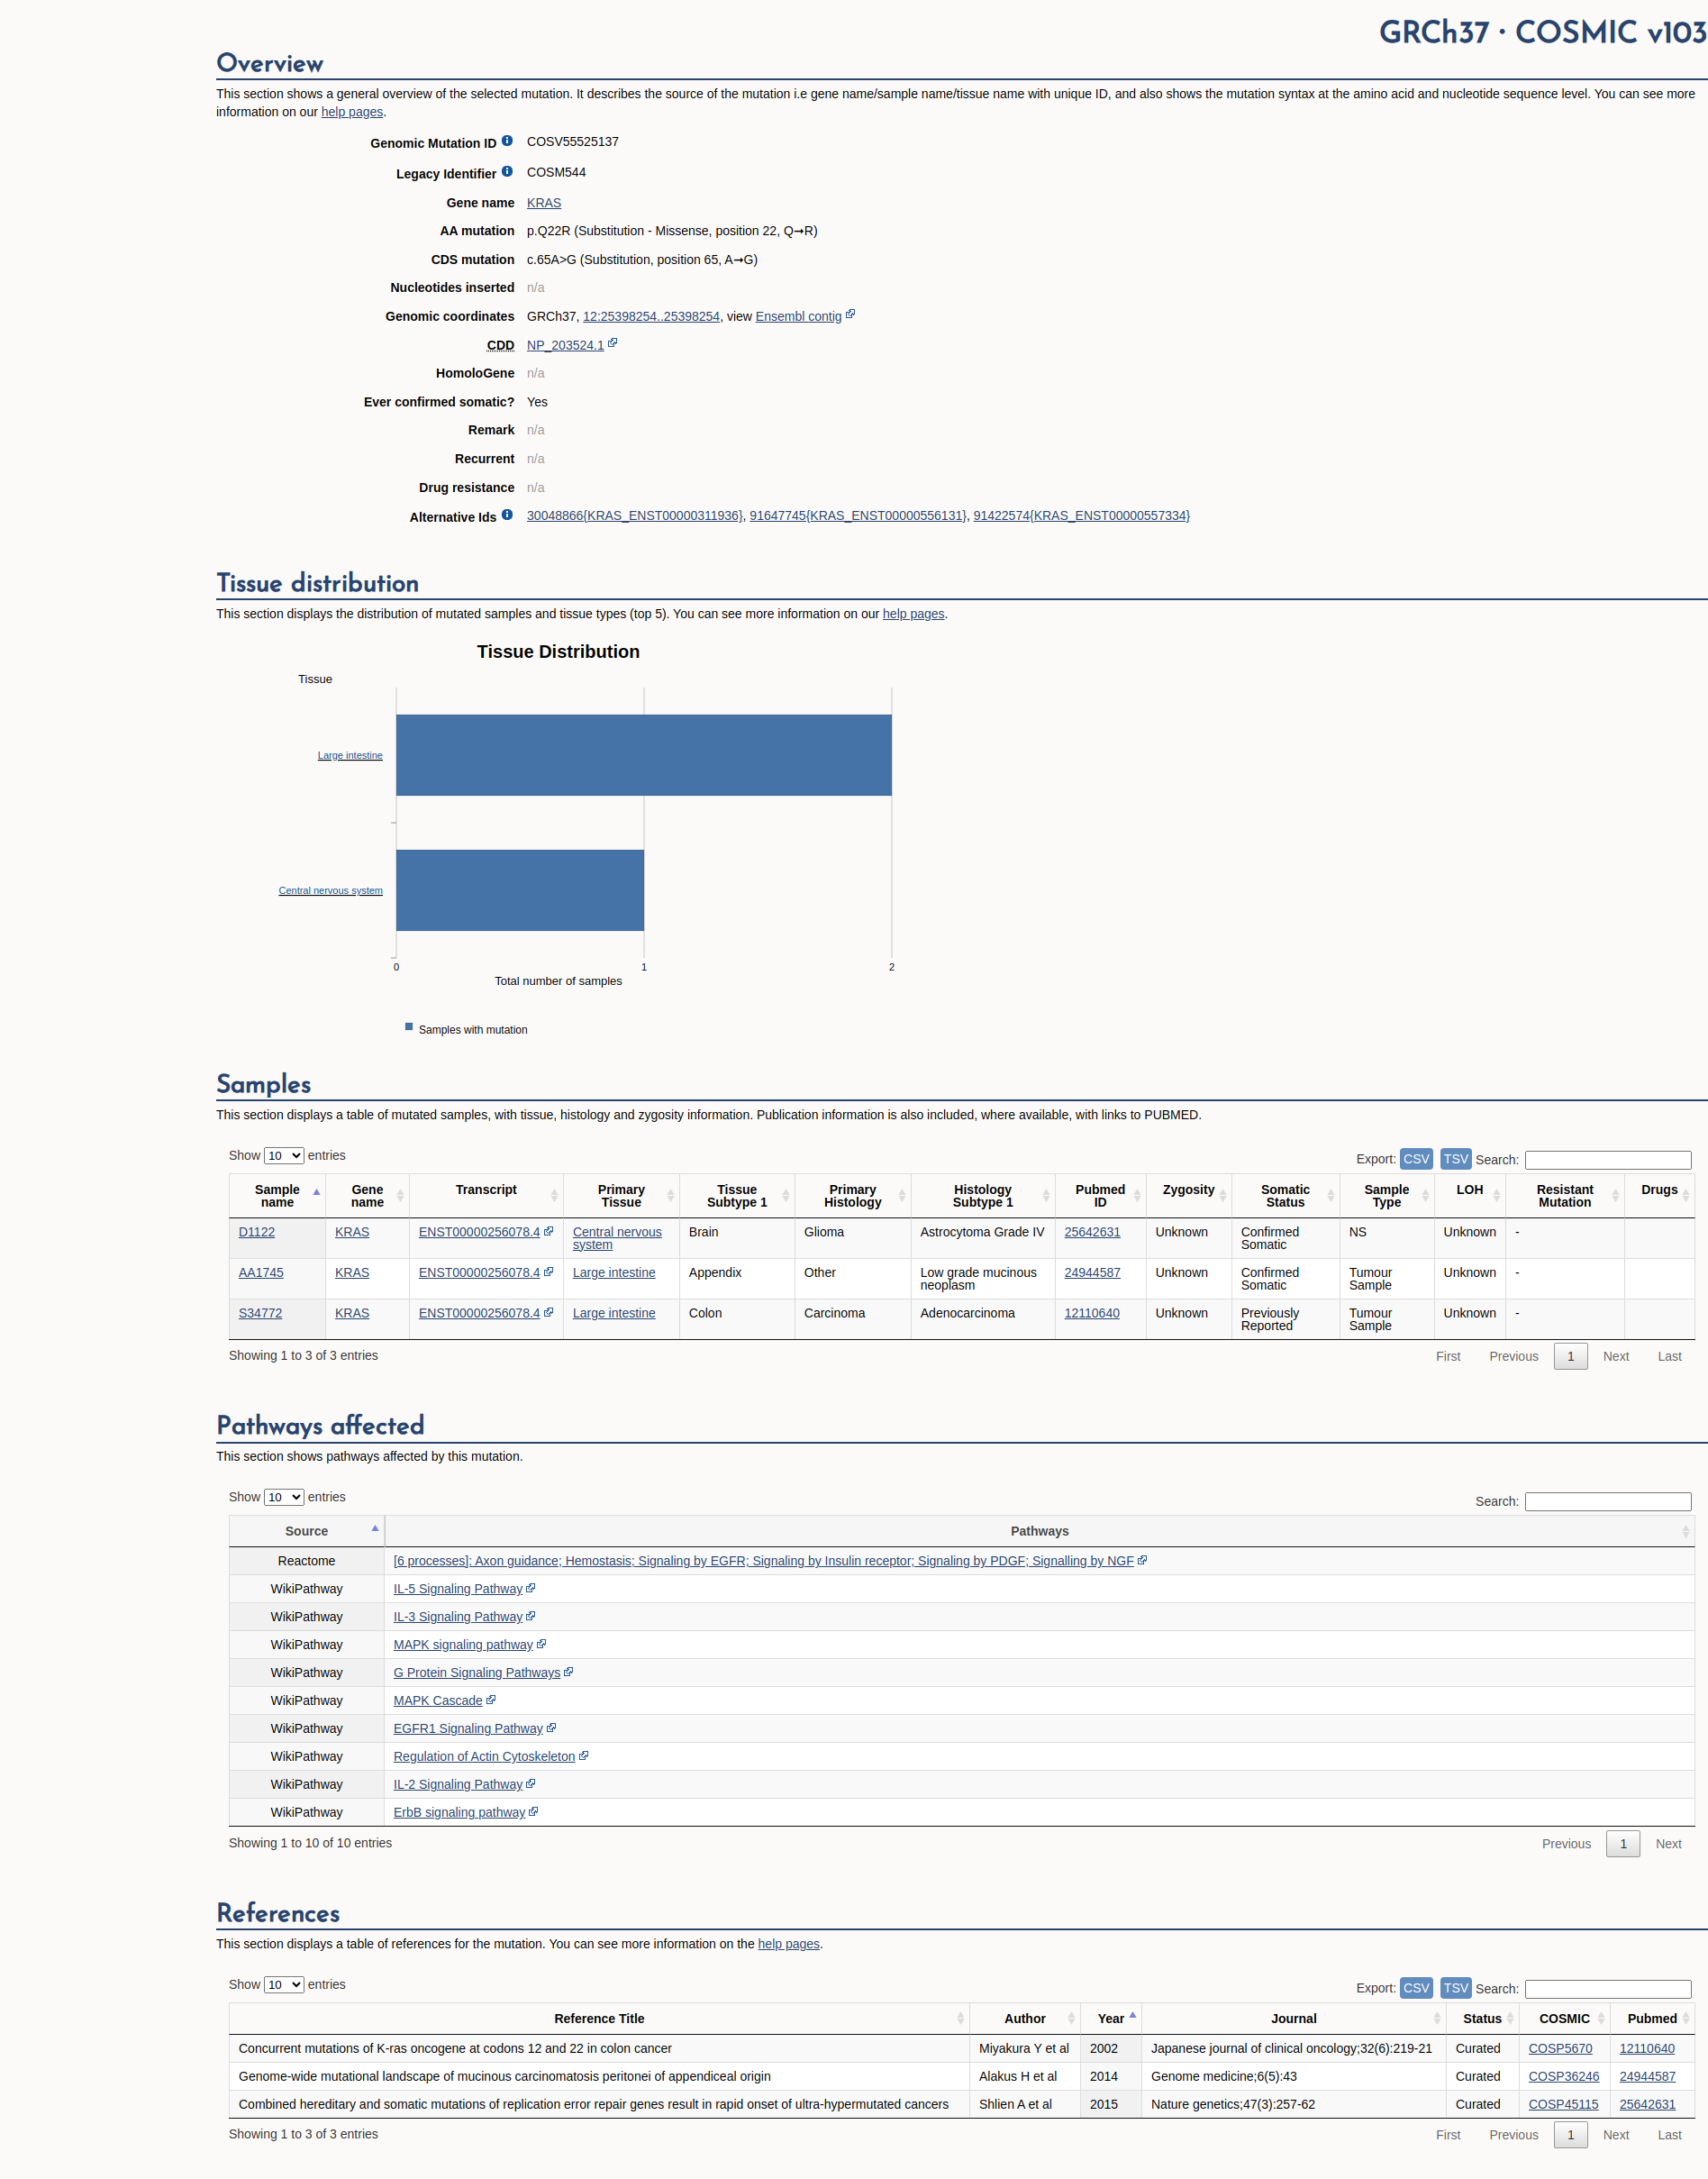Focus the References table search field

pos(1608,1989)
